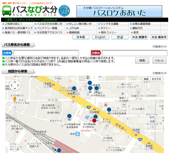
Task: Click the 大分 station train icon
Action: (x=78, y=134)
